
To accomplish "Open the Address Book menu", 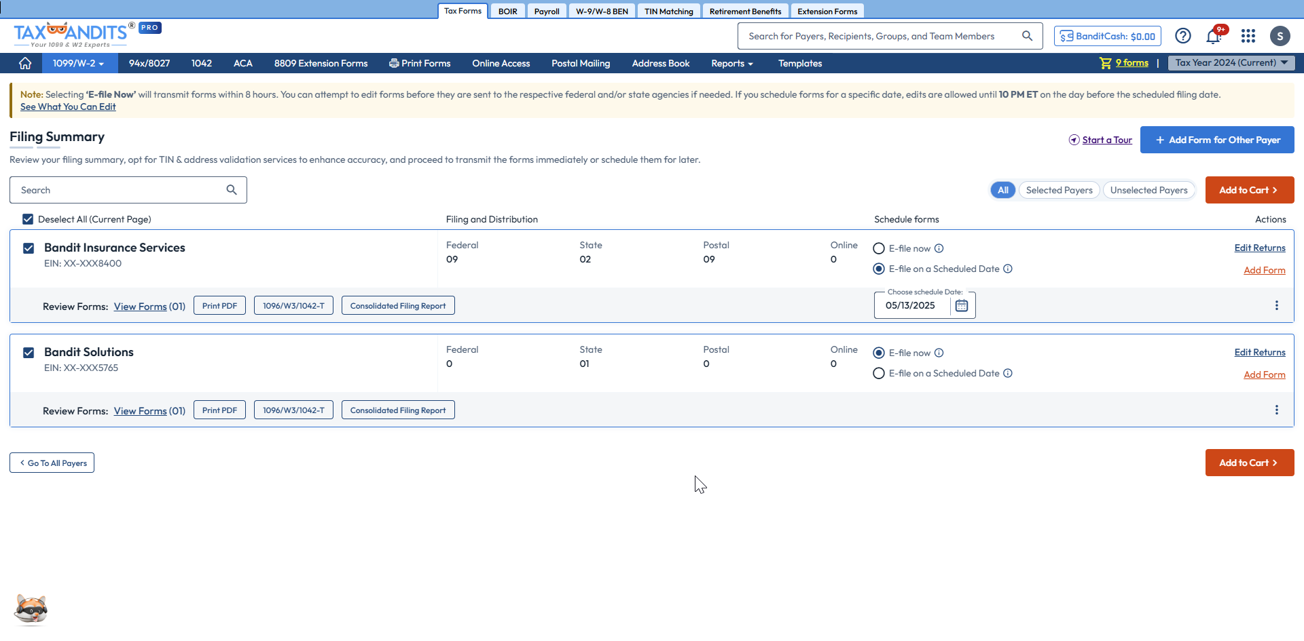I will point(660,63).
